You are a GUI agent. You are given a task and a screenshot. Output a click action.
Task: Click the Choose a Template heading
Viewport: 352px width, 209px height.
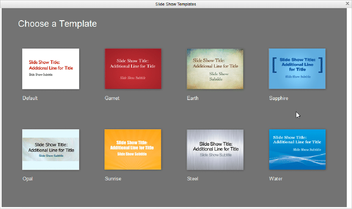(x=57, y=23)
